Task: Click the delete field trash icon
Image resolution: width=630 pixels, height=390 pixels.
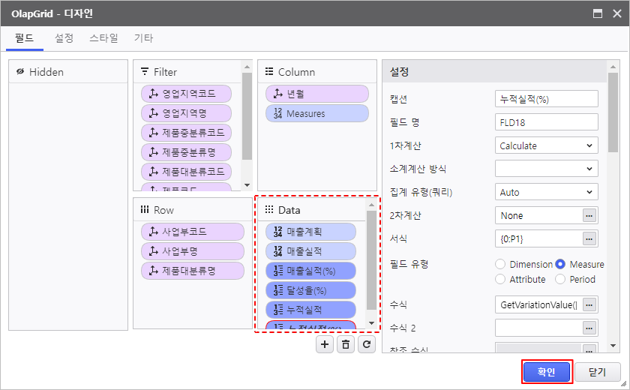Action: click(x=345, y=344)
